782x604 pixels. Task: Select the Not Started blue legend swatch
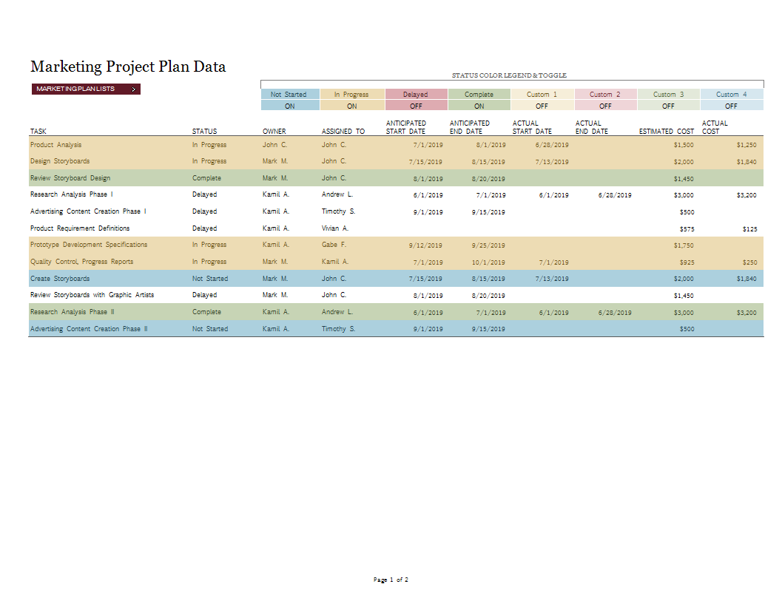coord(289,95)
